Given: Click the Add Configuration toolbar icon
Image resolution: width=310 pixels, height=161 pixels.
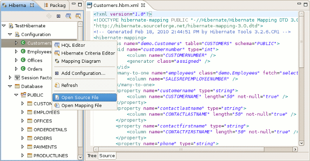Looking at the screenshot, I should tap(58, 16).
